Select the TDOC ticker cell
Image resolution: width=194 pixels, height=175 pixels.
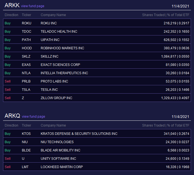27,31
